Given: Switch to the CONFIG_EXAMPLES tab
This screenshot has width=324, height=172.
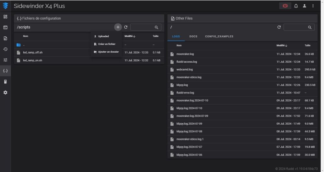Looking at the screenshot, I should coord(219,36).
